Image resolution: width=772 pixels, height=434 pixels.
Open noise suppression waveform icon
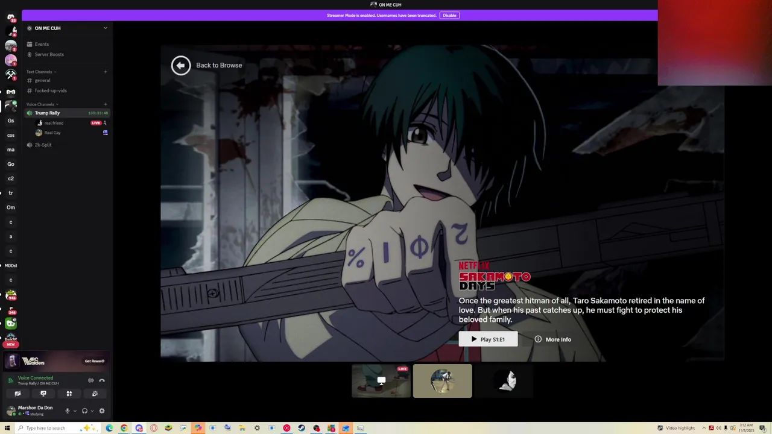click(91, 380)
